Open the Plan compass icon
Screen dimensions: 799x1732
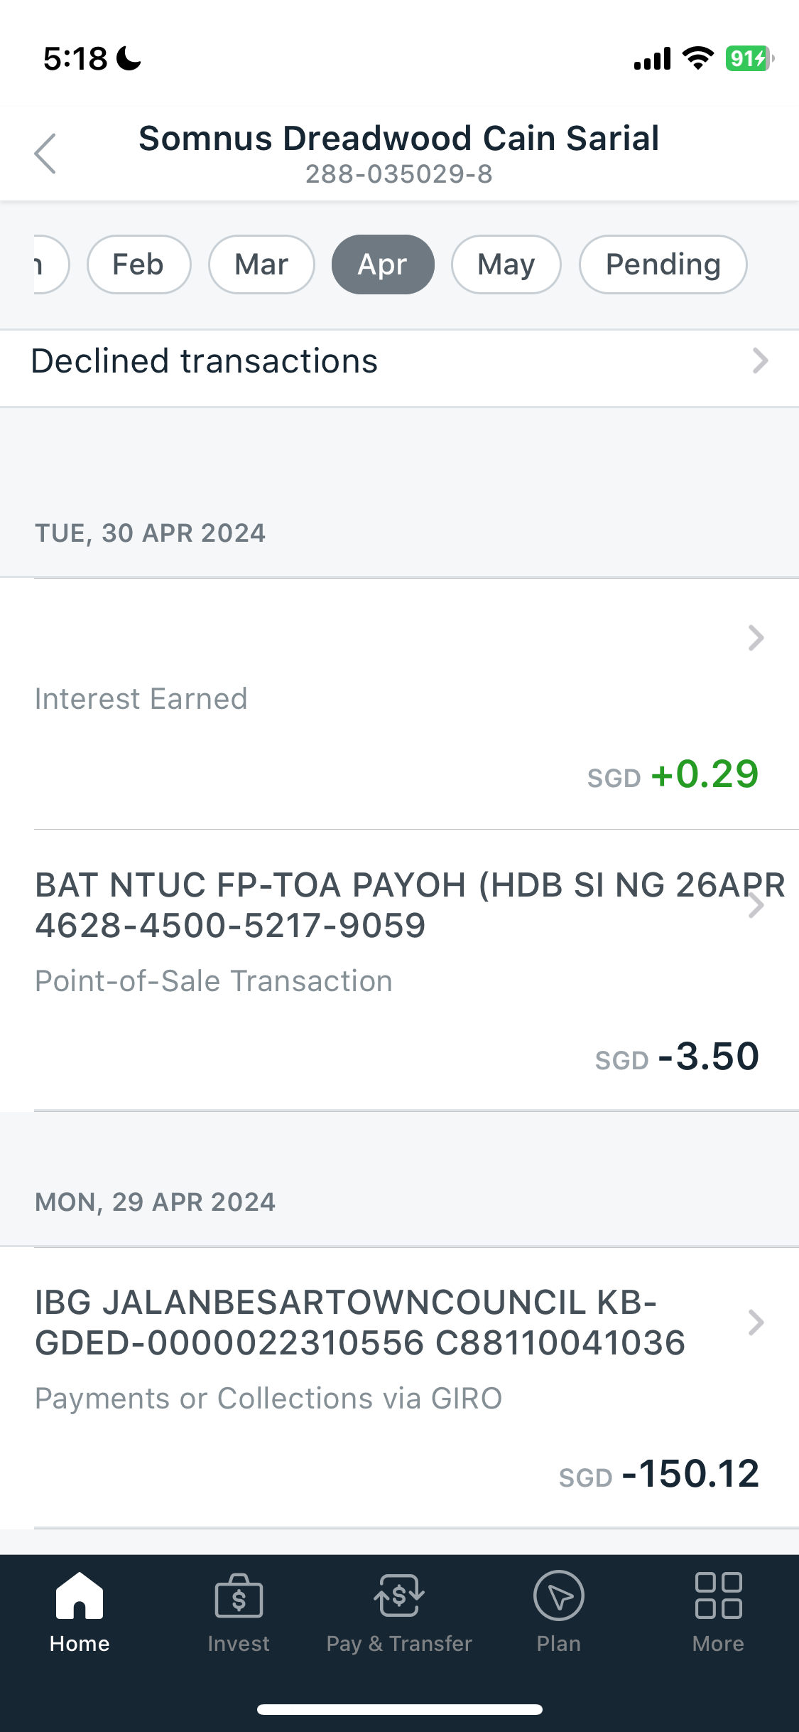pos(559,1595)
